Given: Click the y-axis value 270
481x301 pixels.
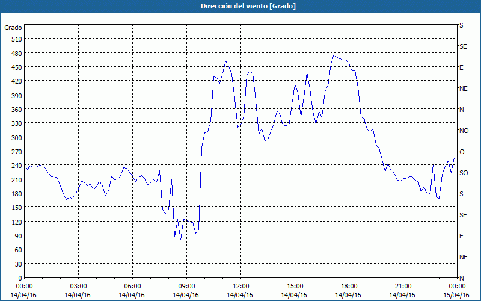Looking at the screenshot, I should point(17,152).
